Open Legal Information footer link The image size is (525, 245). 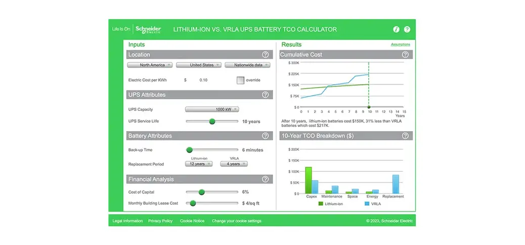[127, 221]
